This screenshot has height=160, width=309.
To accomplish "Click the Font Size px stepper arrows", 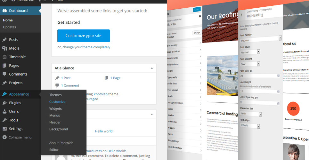I will click(278, 76).
